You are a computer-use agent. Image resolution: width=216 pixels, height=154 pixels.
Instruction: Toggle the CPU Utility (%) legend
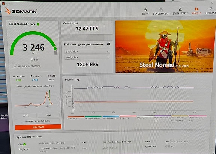145,117
